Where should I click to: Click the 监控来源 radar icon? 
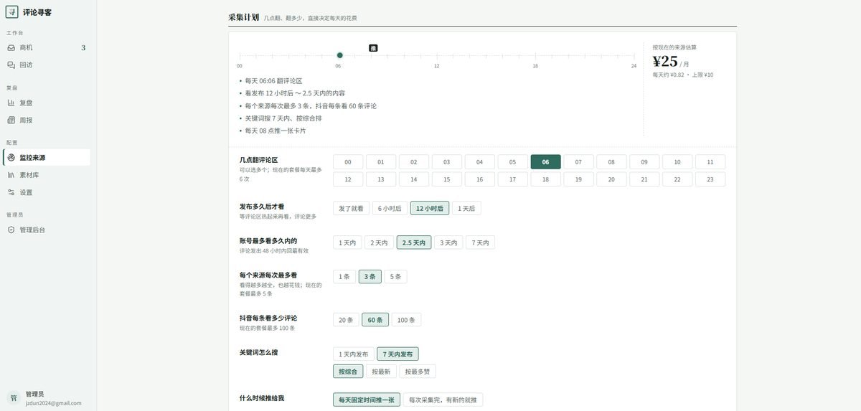pos(11,157)
